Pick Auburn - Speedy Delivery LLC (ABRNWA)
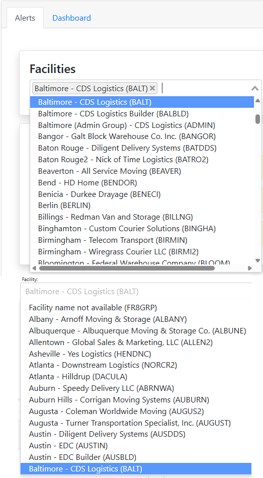Viewport: 263px width, 478px height. 136,388
